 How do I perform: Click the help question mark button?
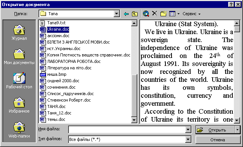[x=231, y=5]
